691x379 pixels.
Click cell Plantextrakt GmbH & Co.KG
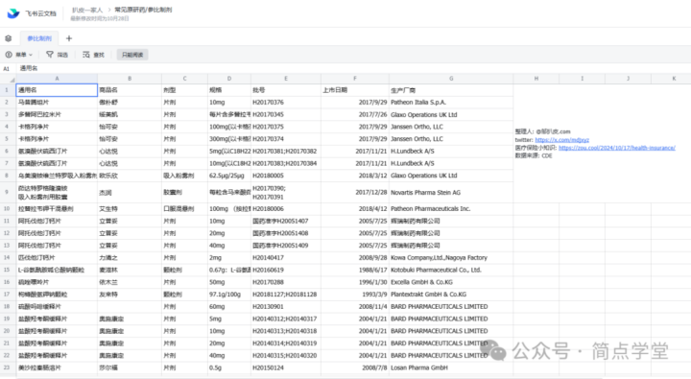pos(451,294)
